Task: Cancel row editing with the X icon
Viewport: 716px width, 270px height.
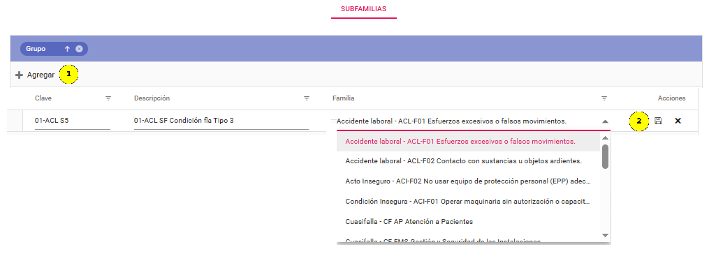Action: [678, 121]
